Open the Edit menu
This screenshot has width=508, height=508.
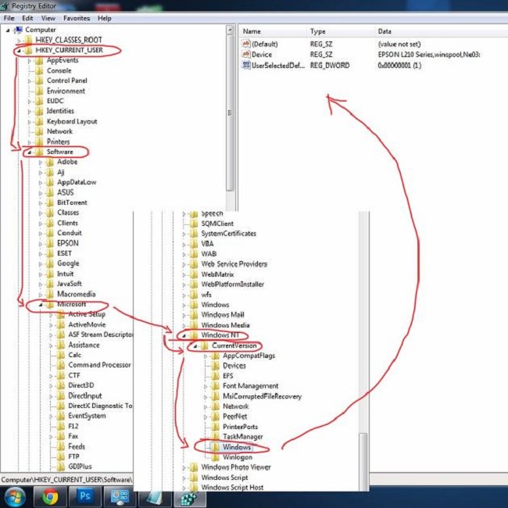click(28, 18)
